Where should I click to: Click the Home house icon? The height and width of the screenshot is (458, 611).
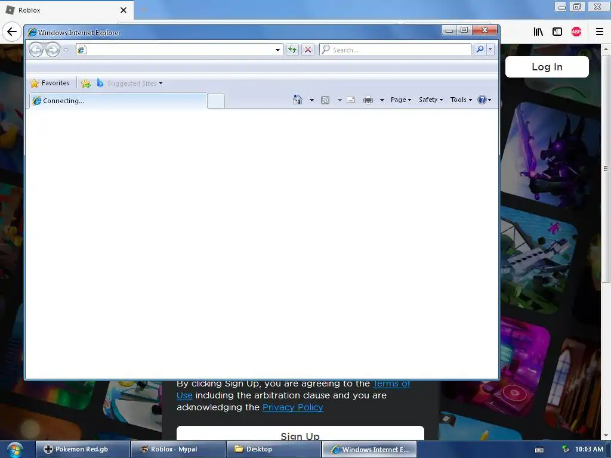click(x=298, y=100)
